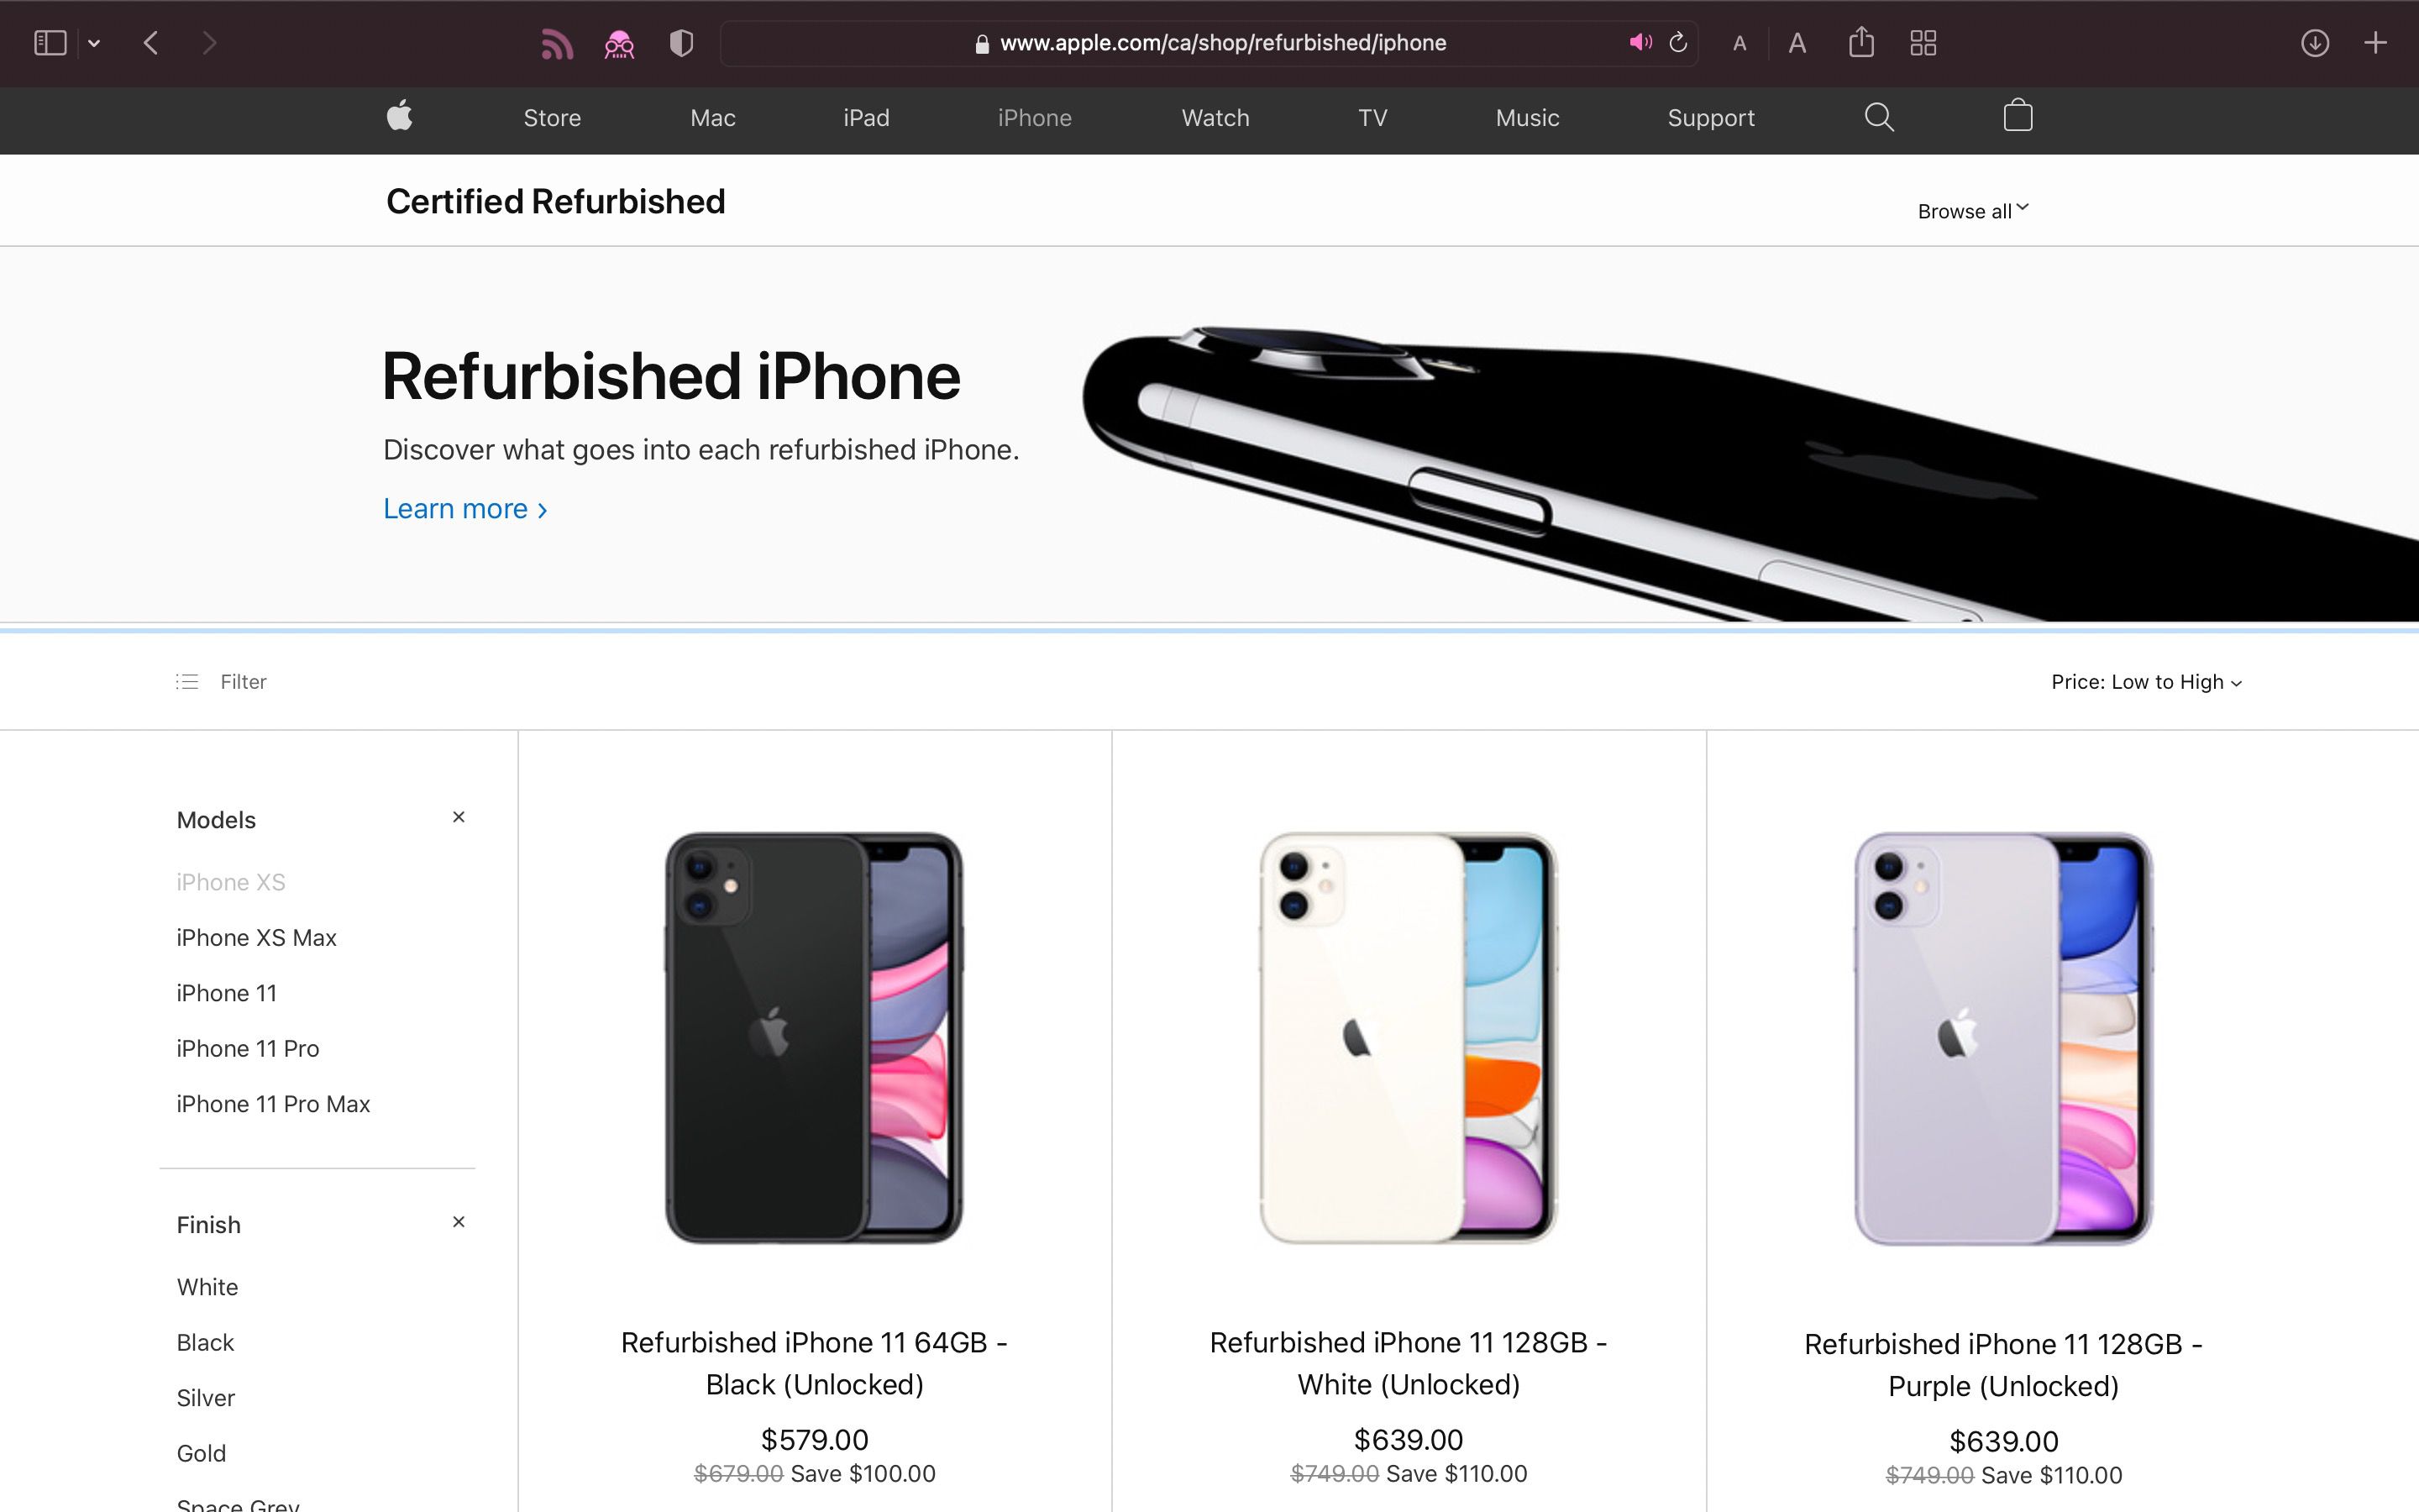Go to Support in the navigation bar
Screen dimensions: 2419x1512
coord(1710,118)
